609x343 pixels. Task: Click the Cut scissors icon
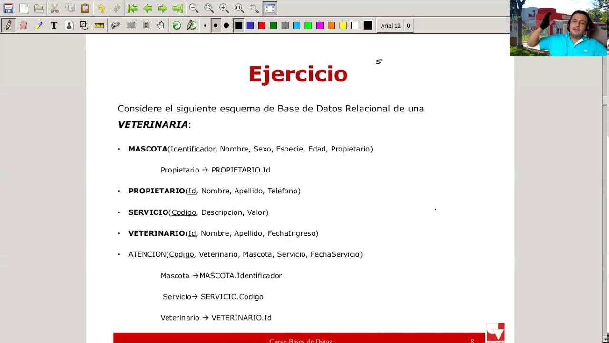55,9
